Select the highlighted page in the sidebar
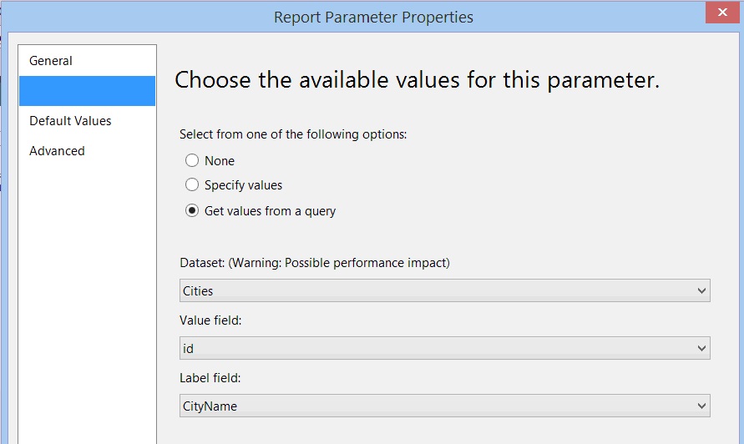Viewport: 744px width, 444px height. click(87, 91)
